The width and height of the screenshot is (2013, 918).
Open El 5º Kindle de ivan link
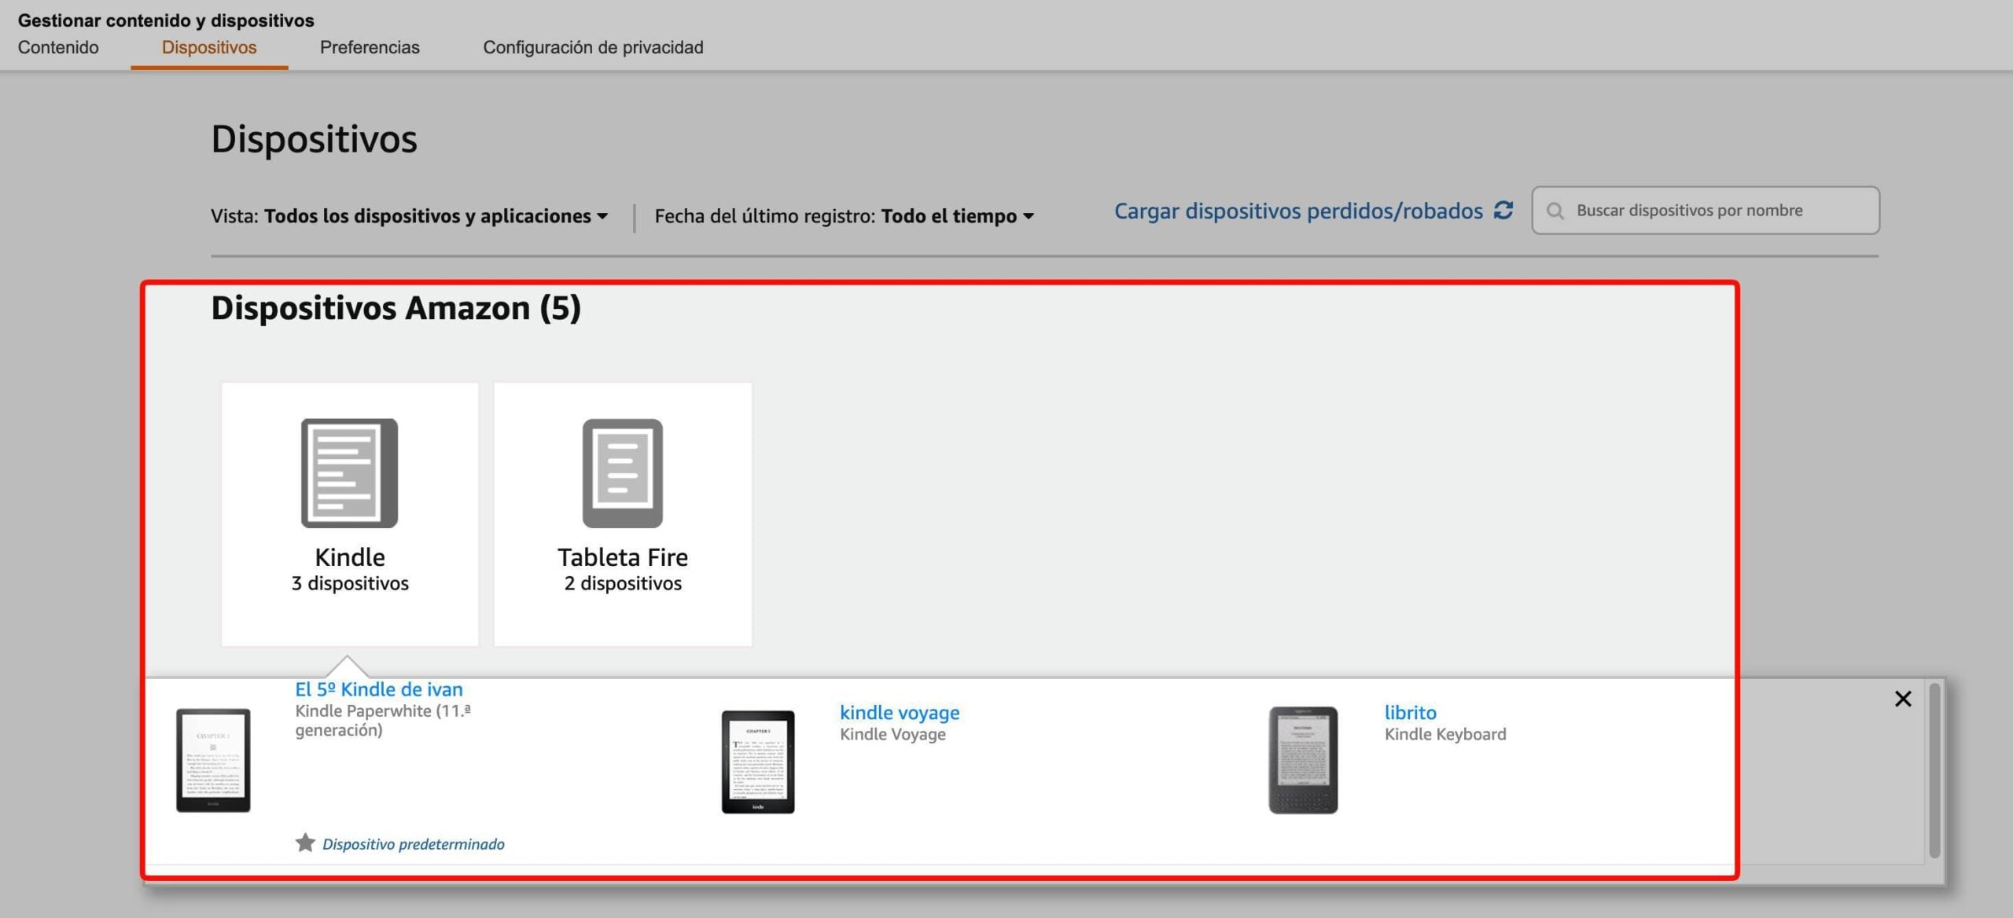[x=379, y=689]
